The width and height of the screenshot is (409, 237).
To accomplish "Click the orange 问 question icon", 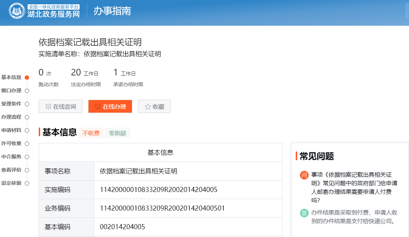I will tap(304, 175).
